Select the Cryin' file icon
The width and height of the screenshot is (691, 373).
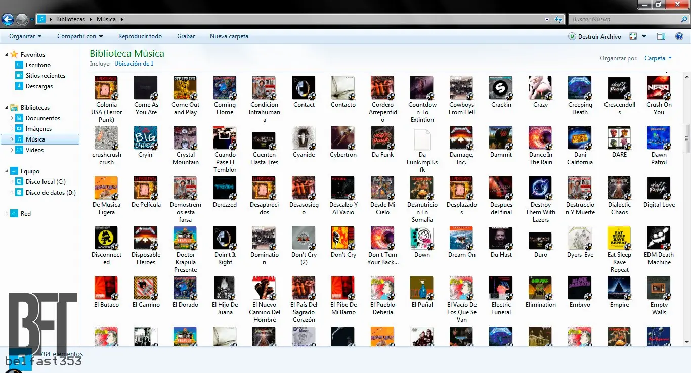(146, 138)
